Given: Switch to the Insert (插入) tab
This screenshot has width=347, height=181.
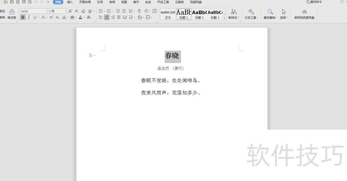Looking at the screenshot, I should tap(70, 2).
